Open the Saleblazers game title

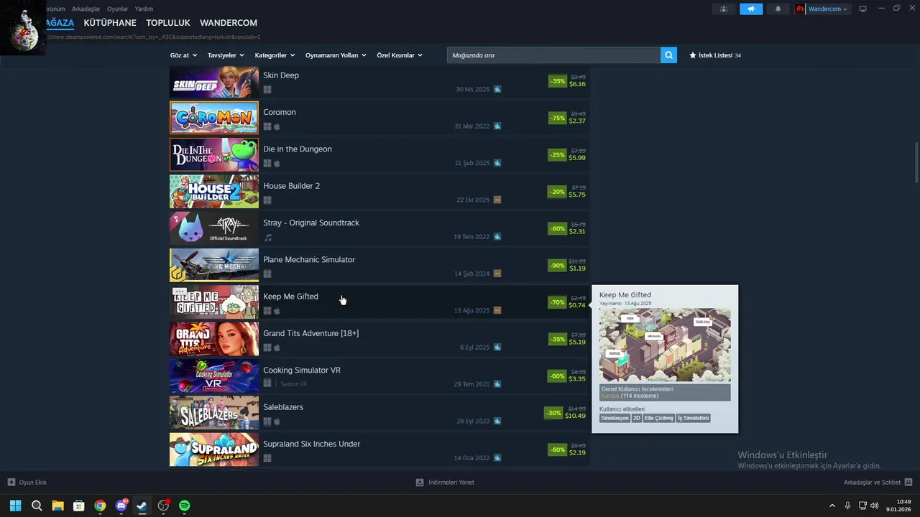tap(283, 407)
